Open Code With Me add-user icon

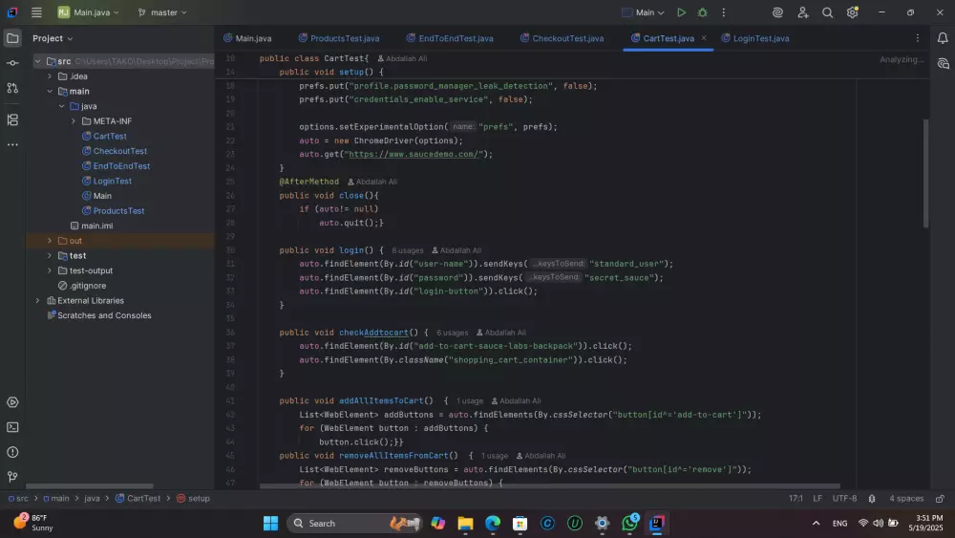(x=803, y=12)
